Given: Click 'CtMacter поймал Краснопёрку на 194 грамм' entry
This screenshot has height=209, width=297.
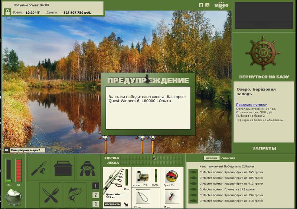Looking at the screenshot, I should pyautogui.click(x=231, y=195).
